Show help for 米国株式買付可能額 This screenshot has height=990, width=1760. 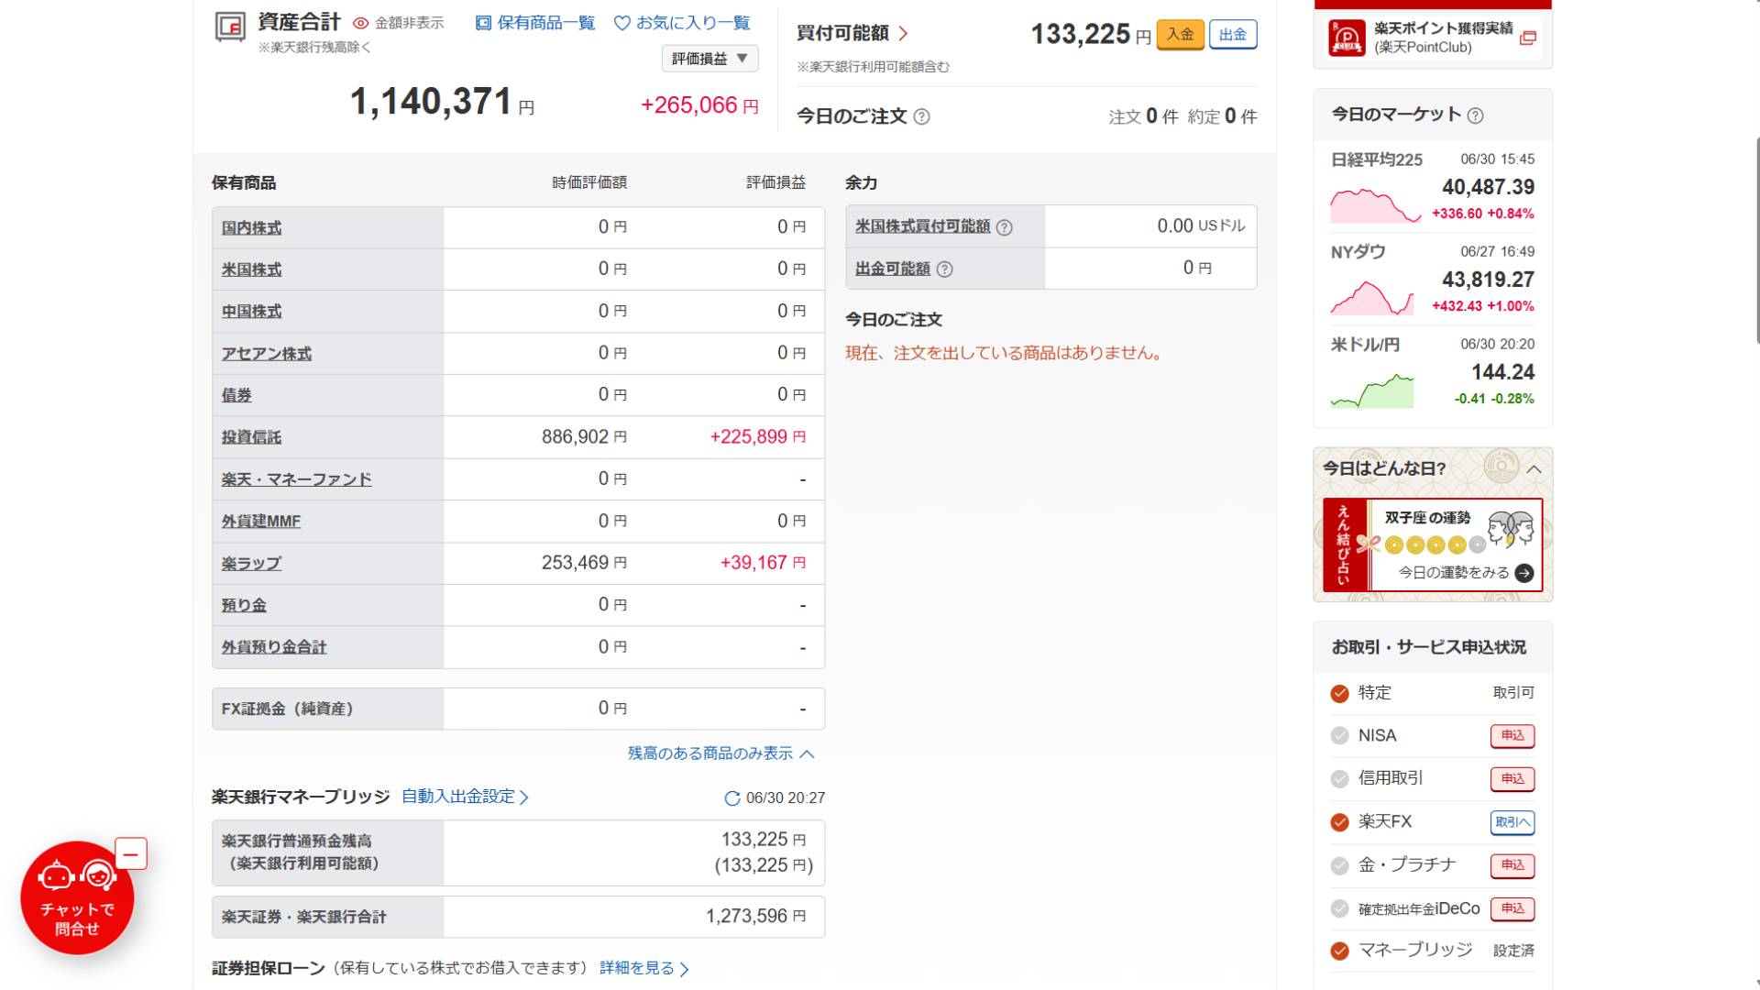pos(1005,227)
